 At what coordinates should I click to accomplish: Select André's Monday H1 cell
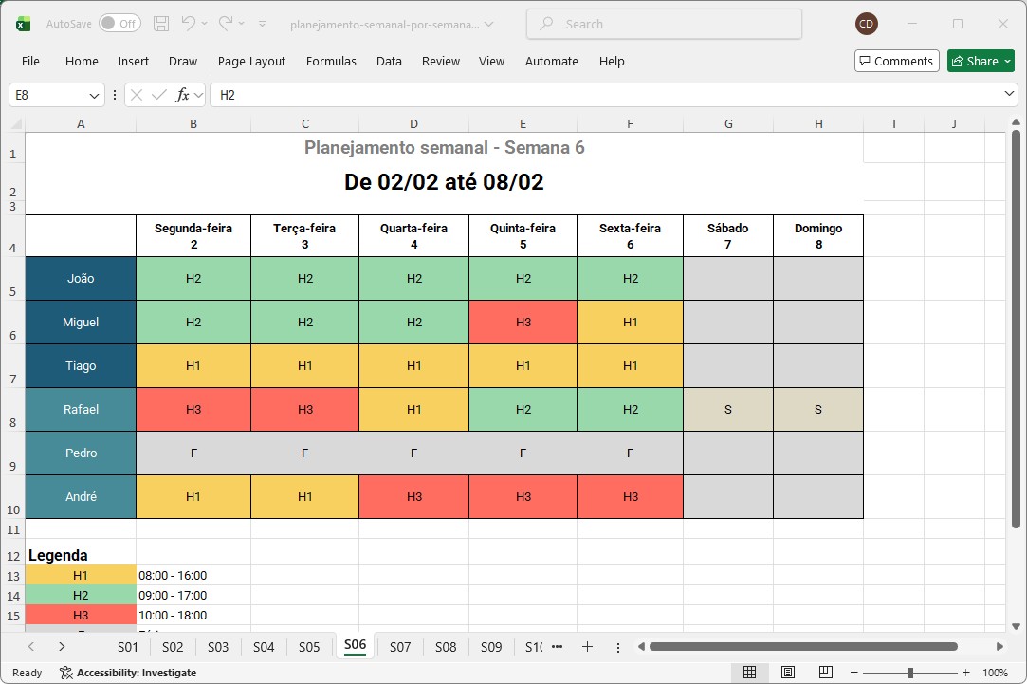pyautogui.click(x=193, y=496)
